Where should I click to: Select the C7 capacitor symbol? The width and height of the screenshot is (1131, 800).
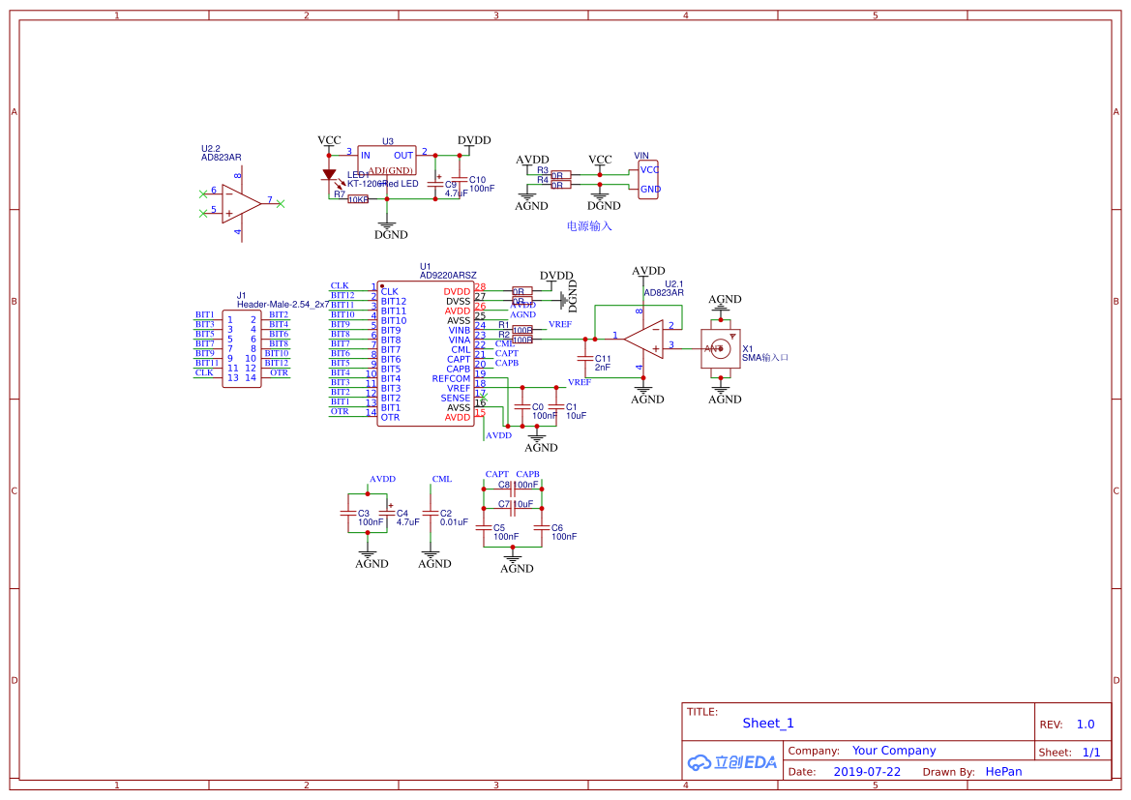(512, 509)
